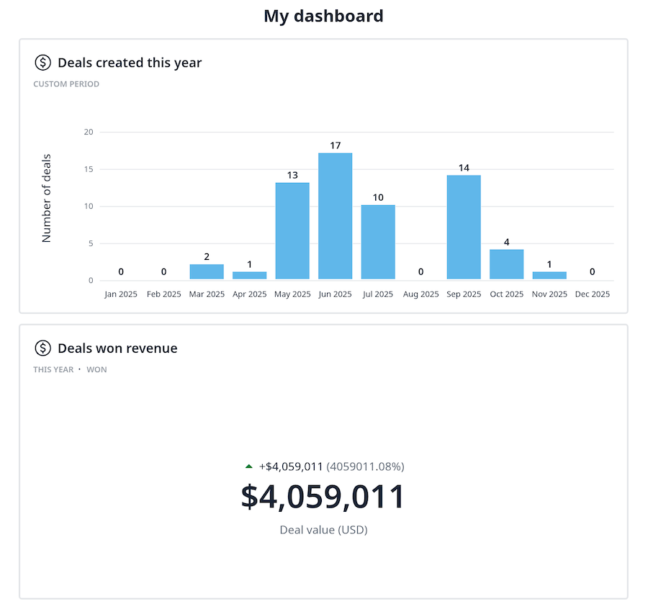648x604 pixels.
Task: Click the Deal value (USD) caption
Action: [x=323, y=531]
